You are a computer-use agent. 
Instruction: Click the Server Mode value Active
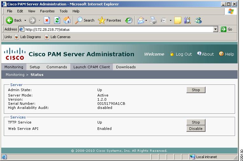coord(103,95)
